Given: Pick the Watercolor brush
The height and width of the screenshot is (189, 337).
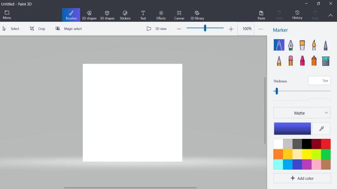Looking at the screenshot, I should [314, 45].
